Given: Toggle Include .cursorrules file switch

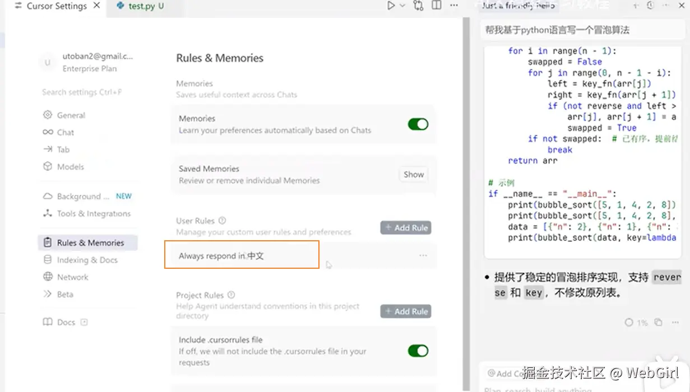Looking at the screenshot, I should tap(418, 351).
